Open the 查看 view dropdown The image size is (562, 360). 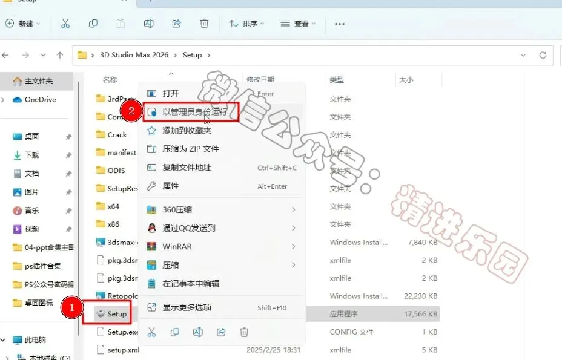click(298, 24)
